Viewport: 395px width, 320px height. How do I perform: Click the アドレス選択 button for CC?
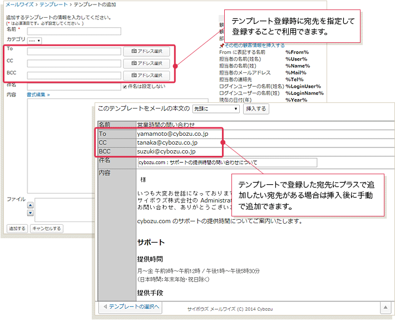(146, 63)
